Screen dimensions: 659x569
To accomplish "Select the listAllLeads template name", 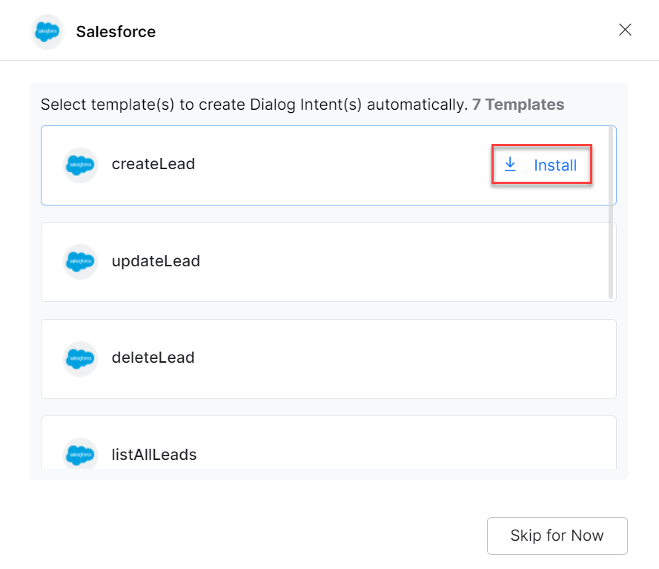I will 154,454.
